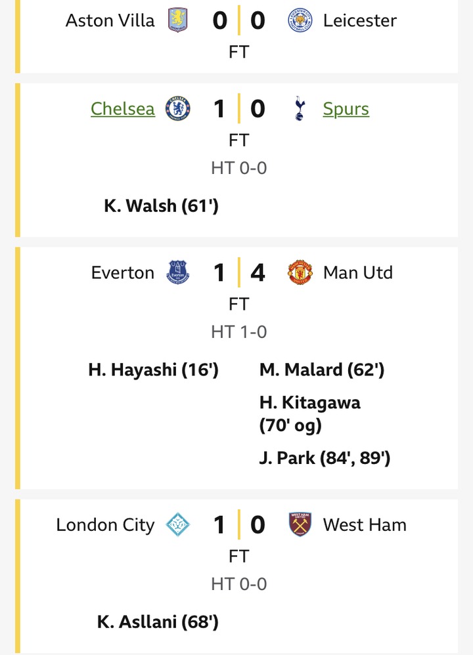This screenshot has width=473, height=655.
Task: Click the Aston Villa club crest
Action: click(178, 21)
